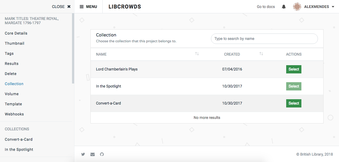Open In the Spotlight under COLLECTIONS

click(19, 149)
